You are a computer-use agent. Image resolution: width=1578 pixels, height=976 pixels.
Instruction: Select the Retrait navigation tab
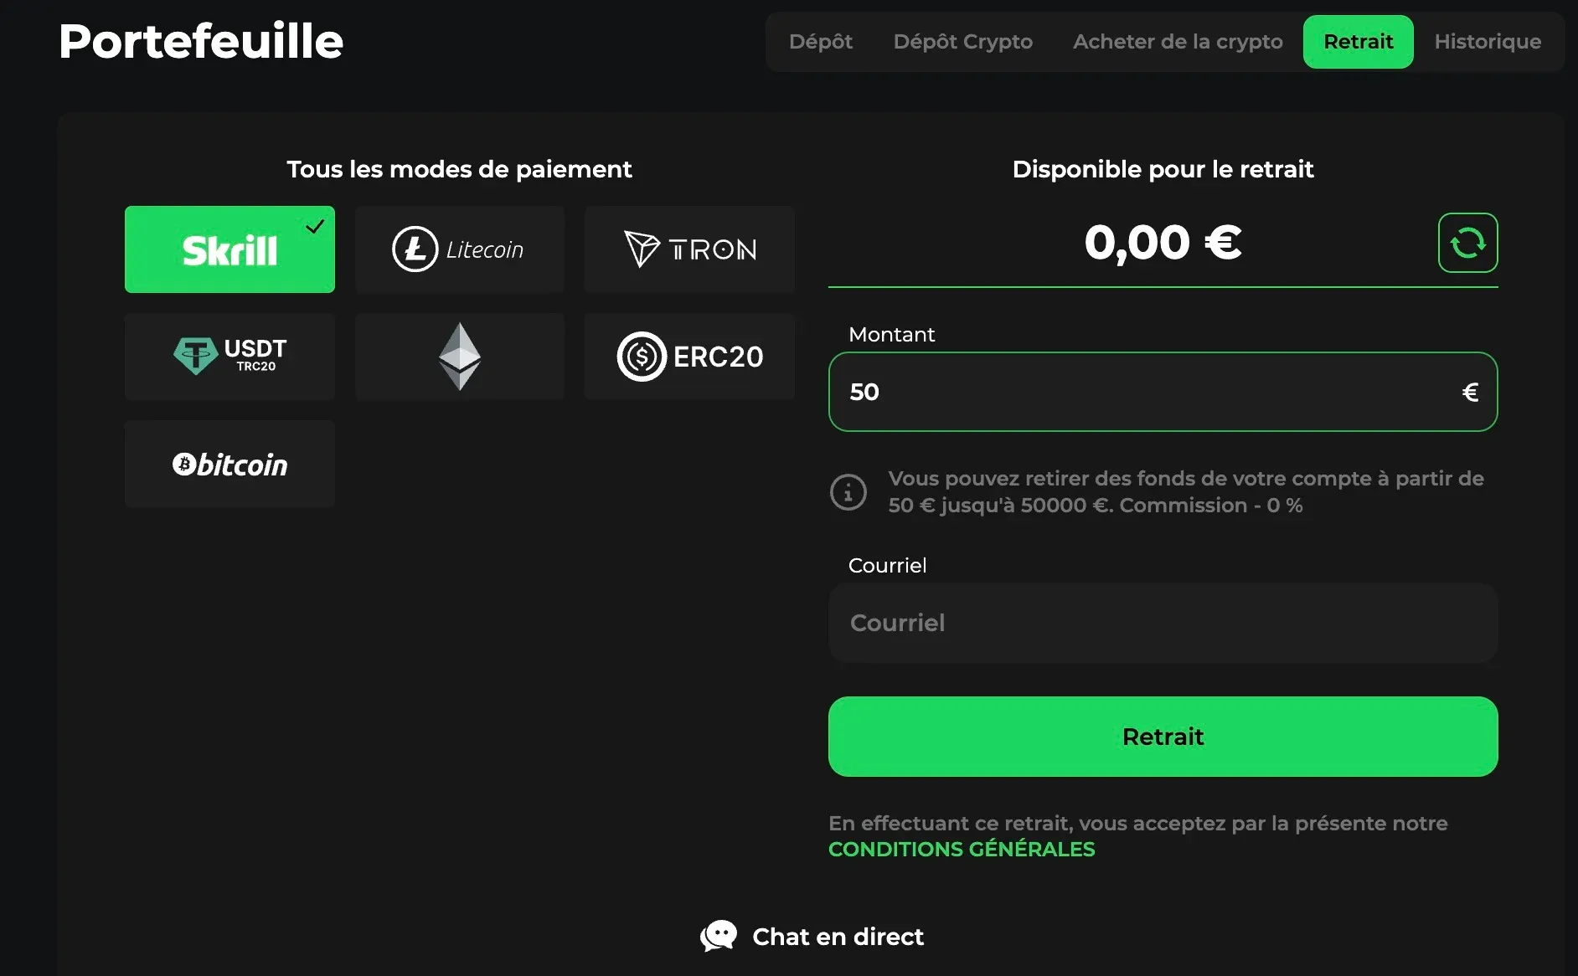pos(1358,41)
